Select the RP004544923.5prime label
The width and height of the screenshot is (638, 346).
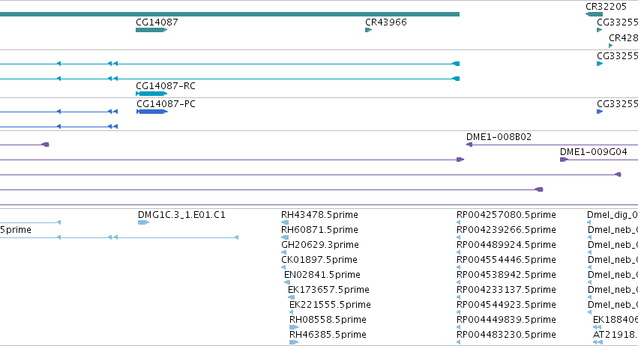coord(506,305)
